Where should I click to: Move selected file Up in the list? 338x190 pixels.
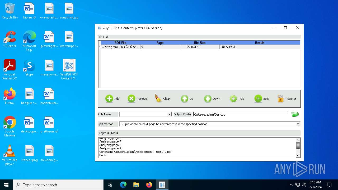tap(187, 99)
